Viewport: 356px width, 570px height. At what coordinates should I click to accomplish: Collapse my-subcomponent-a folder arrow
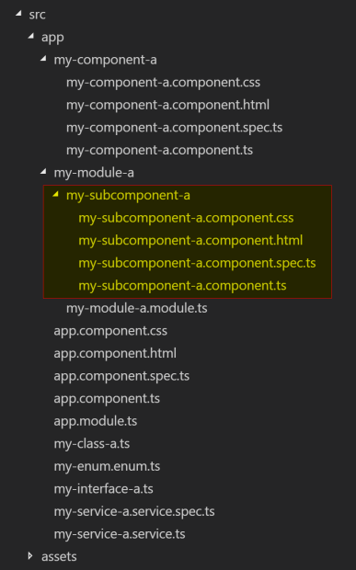click(x=55, y=194)
